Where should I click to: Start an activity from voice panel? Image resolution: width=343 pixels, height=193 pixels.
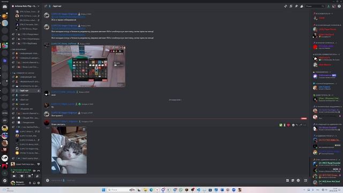(x=29, y=176)
